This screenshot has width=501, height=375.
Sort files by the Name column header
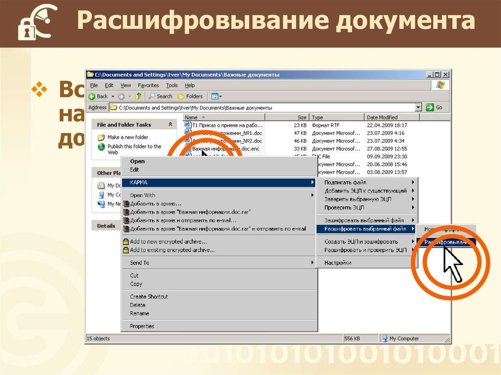[x=191, y=117]
